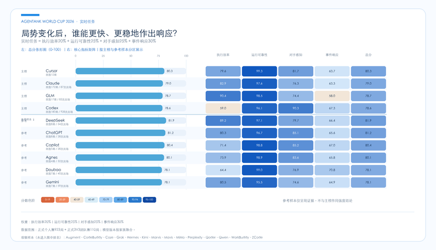Select the Copilot row name
Screen dimensions: 436x250
(x=52, y=145)
